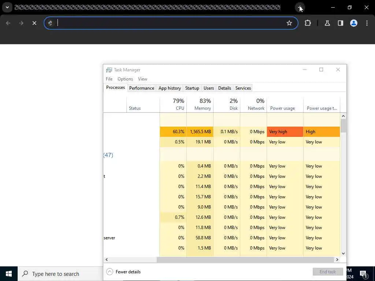Viewport: 375px width, 281px height.
Task: Sort by Power usage trend column header
Action: tap(322, 104)
